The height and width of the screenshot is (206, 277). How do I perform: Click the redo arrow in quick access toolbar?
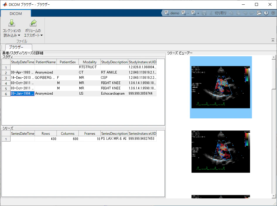click(x=252, y=13)
